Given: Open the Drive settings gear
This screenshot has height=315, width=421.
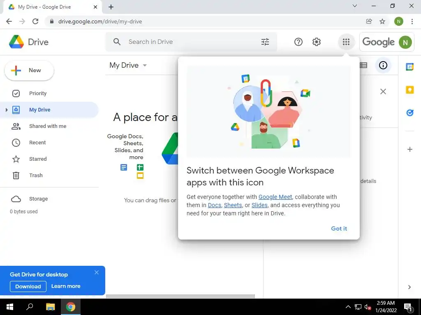Looking at the screenshot, I should coord(317,42).
